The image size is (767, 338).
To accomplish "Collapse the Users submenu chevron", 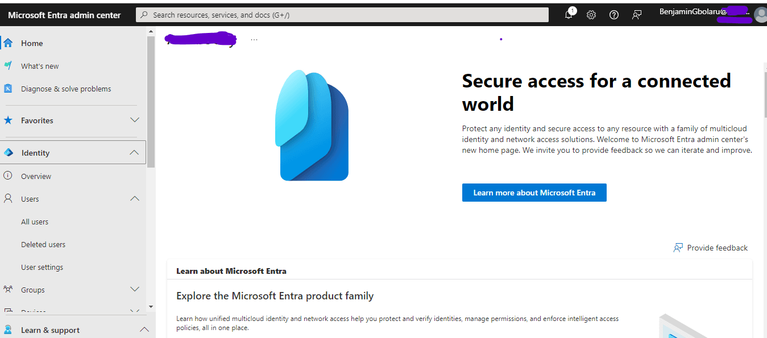I will [135, 199].
